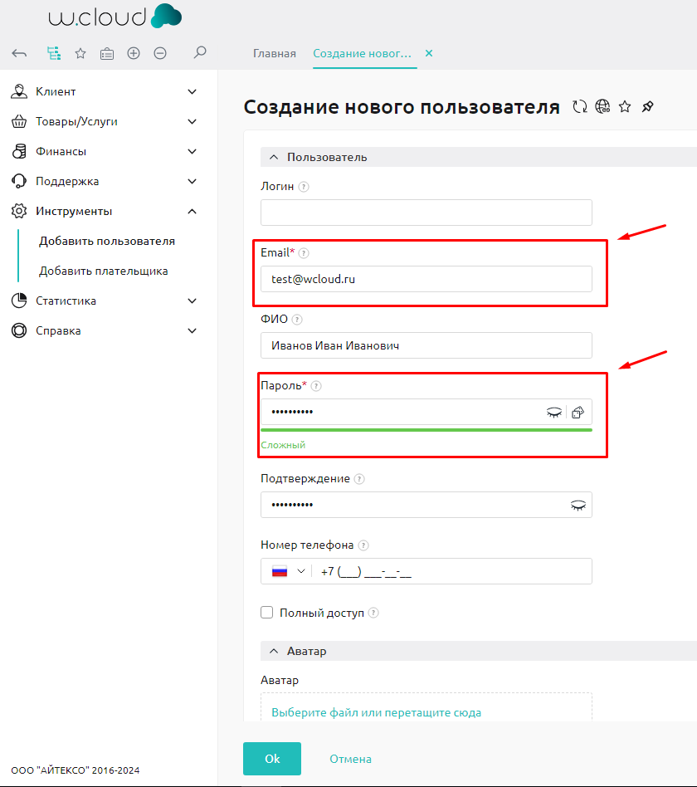Open the country flag dropdown for phone number

pos(286,571)
